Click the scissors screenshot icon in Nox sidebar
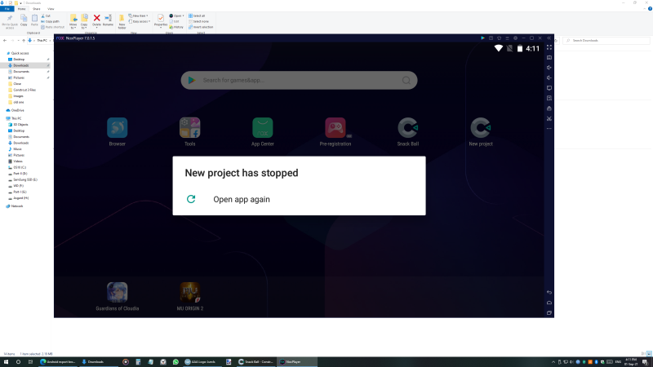Screen dimensions: 653x367 [549, 118]
